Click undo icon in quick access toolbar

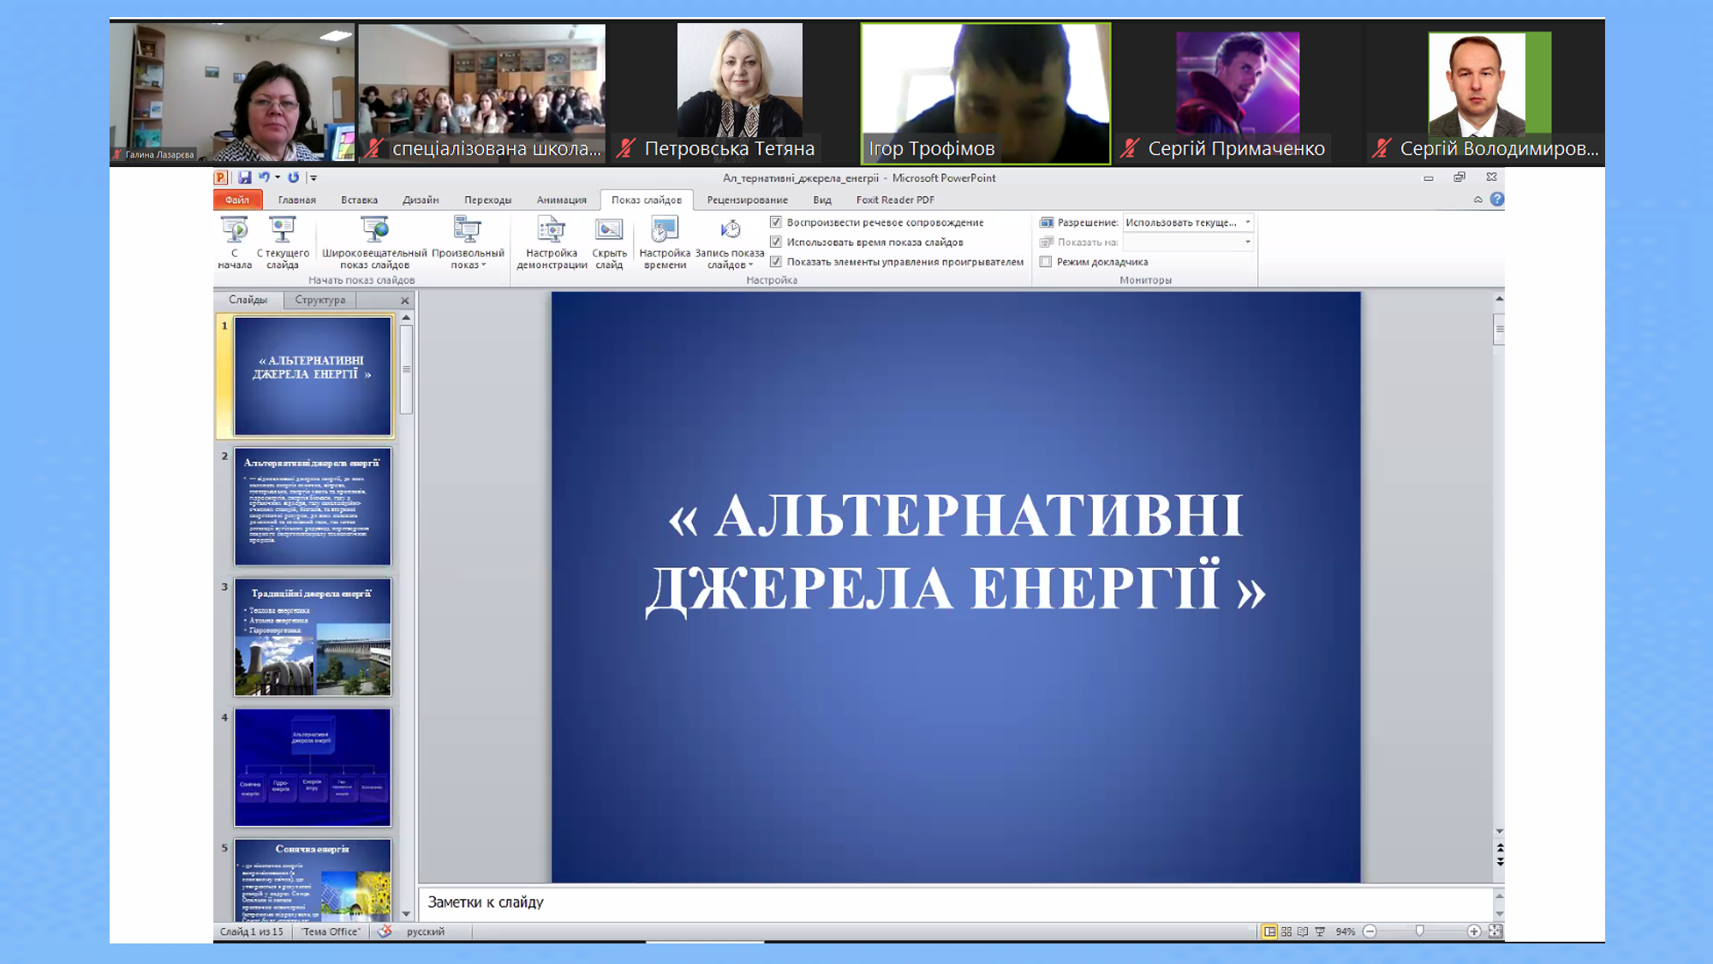pos(264,177)
